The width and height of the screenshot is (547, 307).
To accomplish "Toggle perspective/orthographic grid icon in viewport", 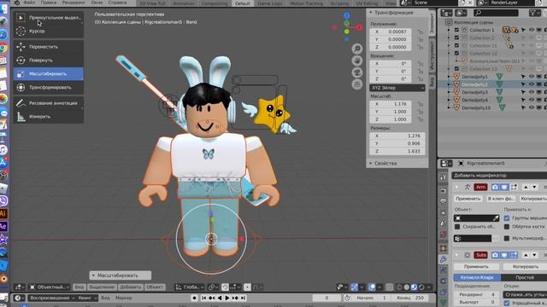I will tap(357, 84).
